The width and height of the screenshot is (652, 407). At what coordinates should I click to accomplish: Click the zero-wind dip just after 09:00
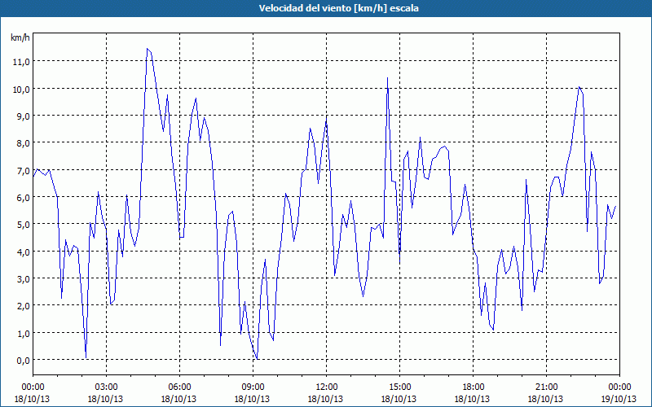coord(257,358)
